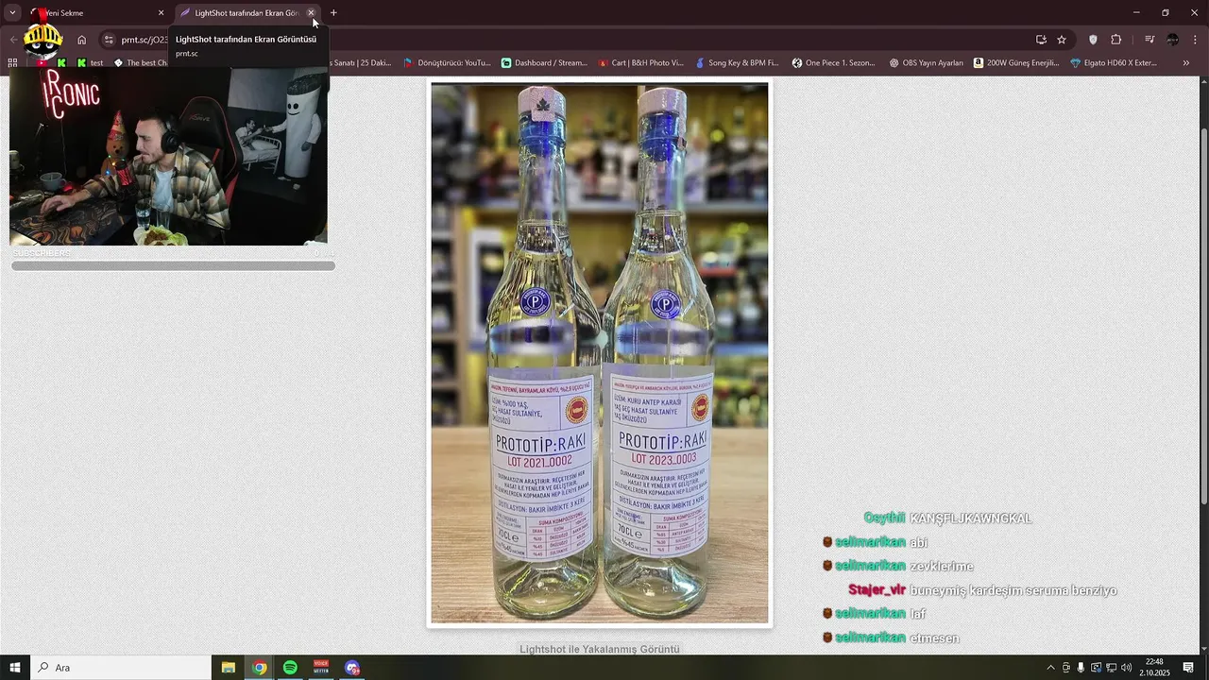Open Spotify from the taskbar
This screenshot has width=1209, height=680.
tap(290, 668)
